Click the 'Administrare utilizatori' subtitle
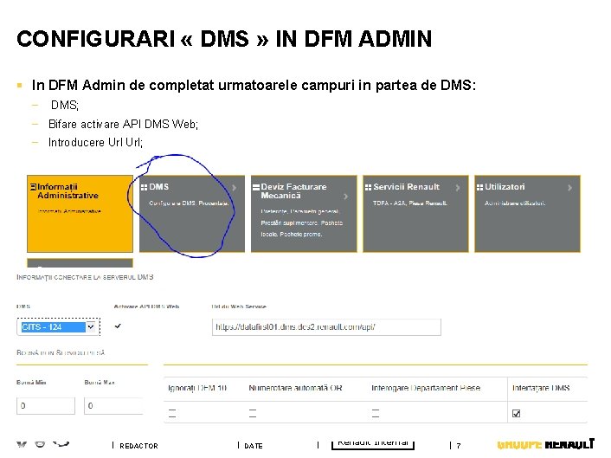This screenshot has height=458, width=611. click(x=515, y=203)
